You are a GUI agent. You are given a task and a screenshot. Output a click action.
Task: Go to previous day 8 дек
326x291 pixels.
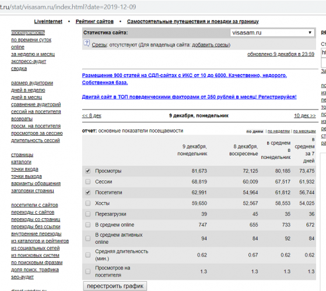[92, 116]
